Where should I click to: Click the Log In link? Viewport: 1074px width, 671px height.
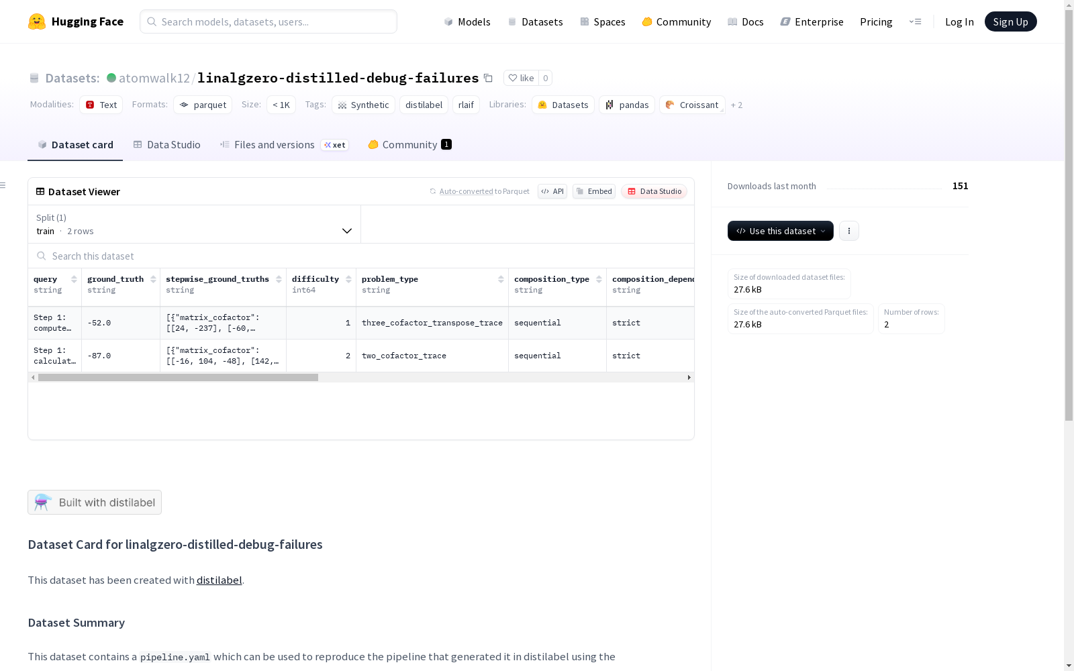(959, 21)
